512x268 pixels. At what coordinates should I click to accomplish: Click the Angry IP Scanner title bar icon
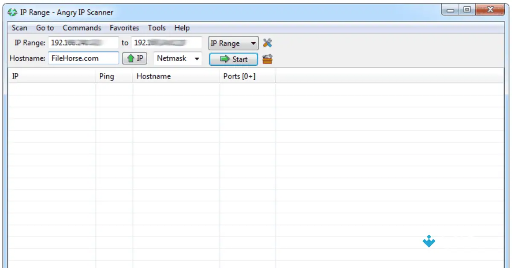coord(12,12)
